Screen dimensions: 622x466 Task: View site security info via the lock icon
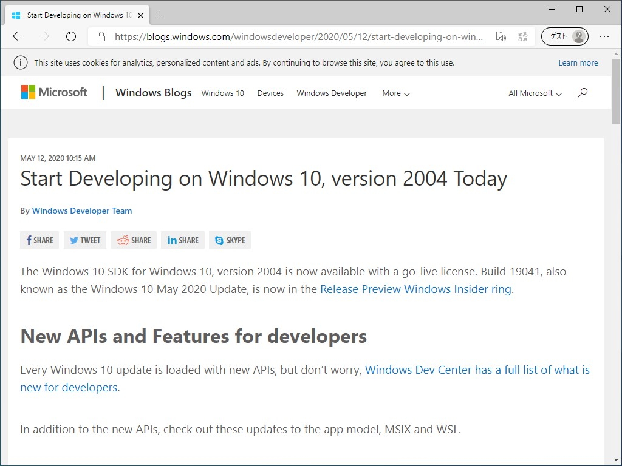point(100,36)
